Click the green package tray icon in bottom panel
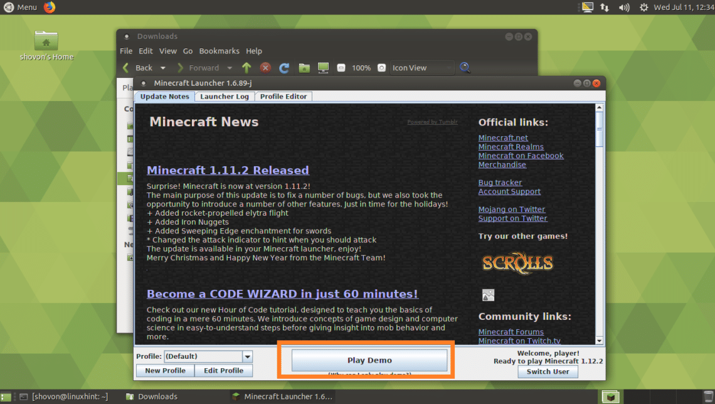The image size is (715, 404). pos(610,396)
